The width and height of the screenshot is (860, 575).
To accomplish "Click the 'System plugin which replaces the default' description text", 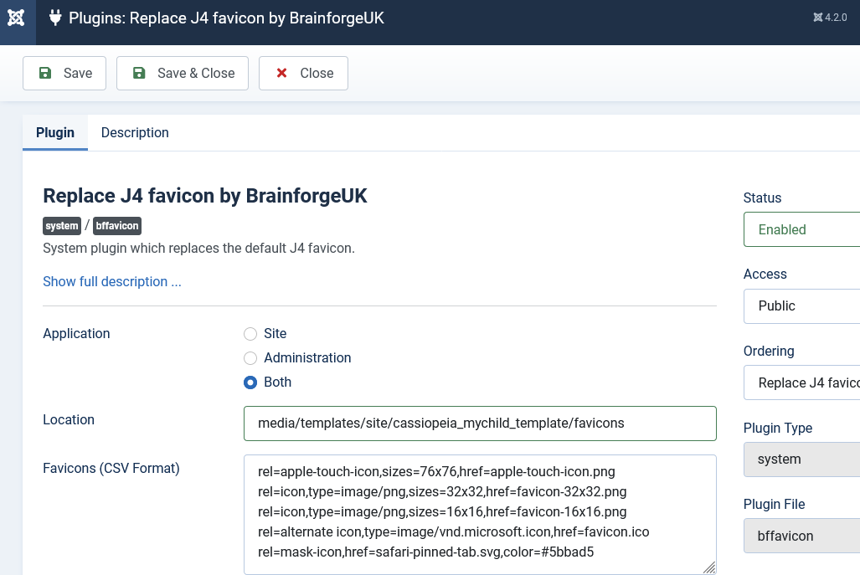I will (198, 249).
